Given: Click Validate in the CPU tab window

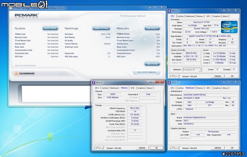Looking at the screenshot, I should (x=218, y=76).
